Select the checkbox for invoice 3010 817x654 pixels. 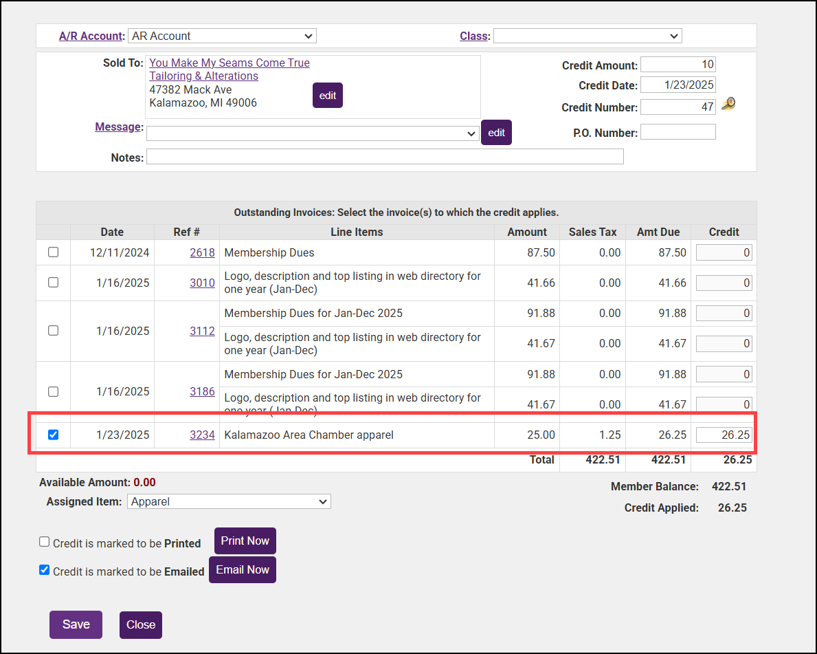coord(53,283)
